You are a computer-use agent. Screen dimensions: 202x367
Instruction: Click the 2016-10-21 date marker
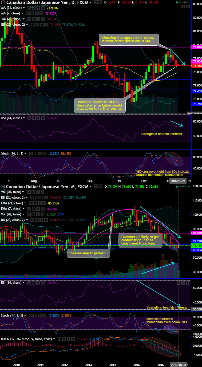click(178, 181)
